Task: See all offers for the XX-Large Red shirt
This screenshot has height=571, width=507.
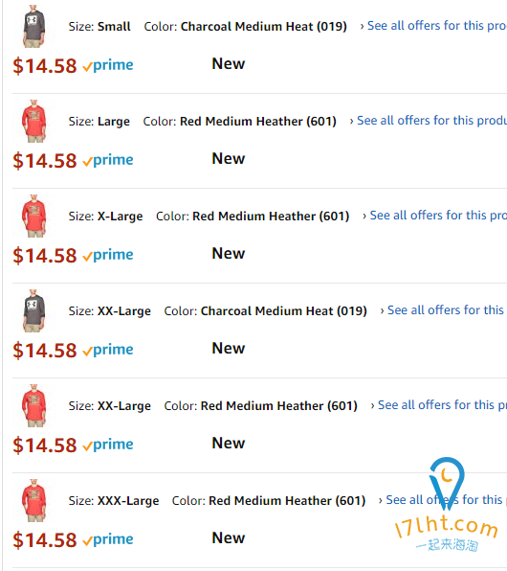Action: click(x=439, y=405)
